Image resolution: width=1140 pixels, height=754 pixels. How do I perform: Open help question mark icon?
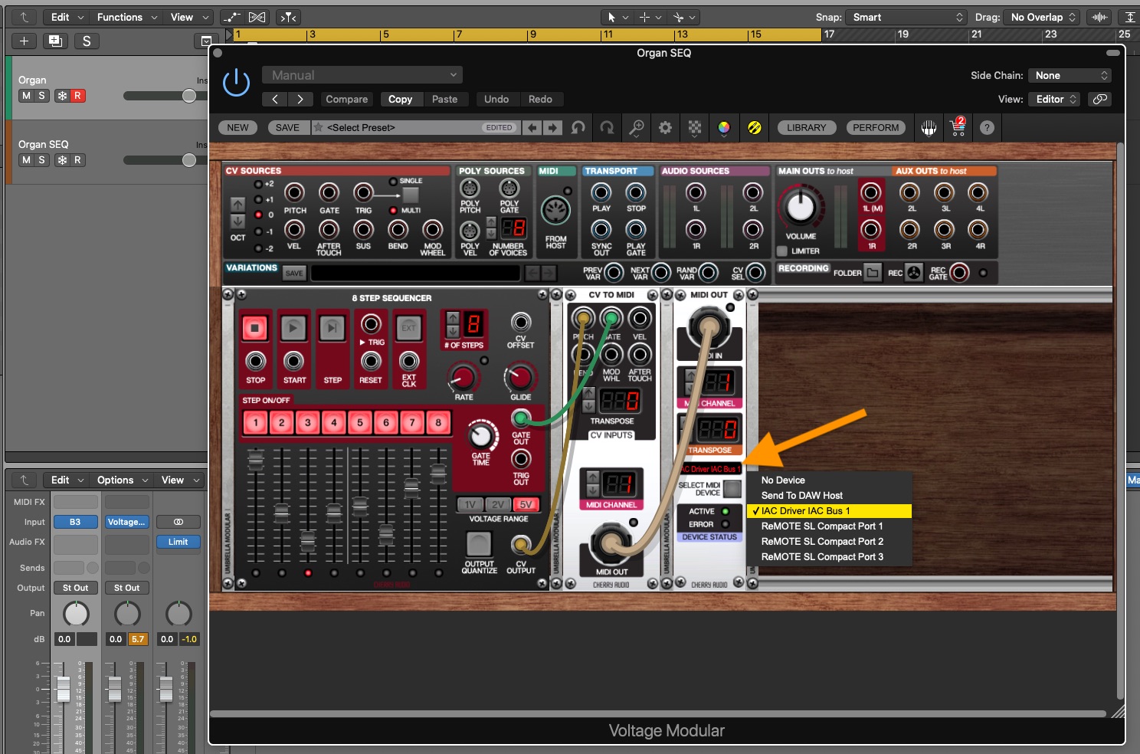click(987, 128)
